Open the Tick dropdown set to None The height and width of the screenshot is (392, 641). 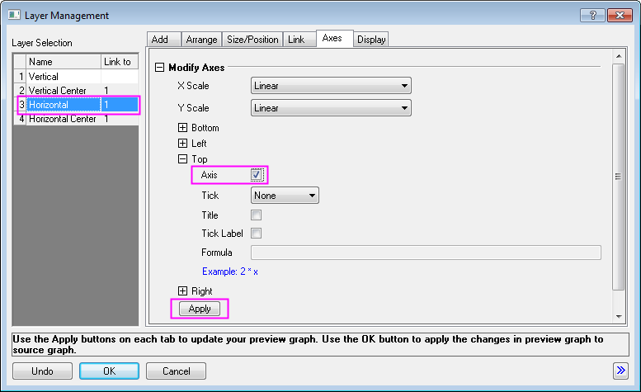[285, 196]
